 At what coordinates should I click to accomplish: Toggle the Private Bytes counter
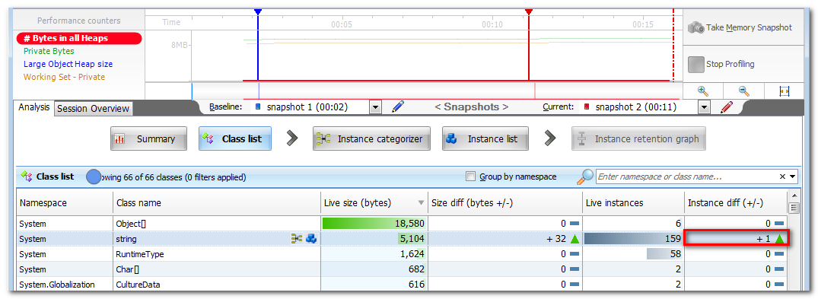[49, 51]
